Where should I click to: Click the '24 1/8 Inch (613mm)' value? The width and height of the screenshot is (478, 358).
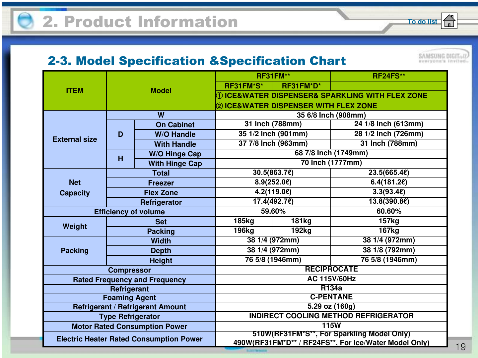point(389,124)
